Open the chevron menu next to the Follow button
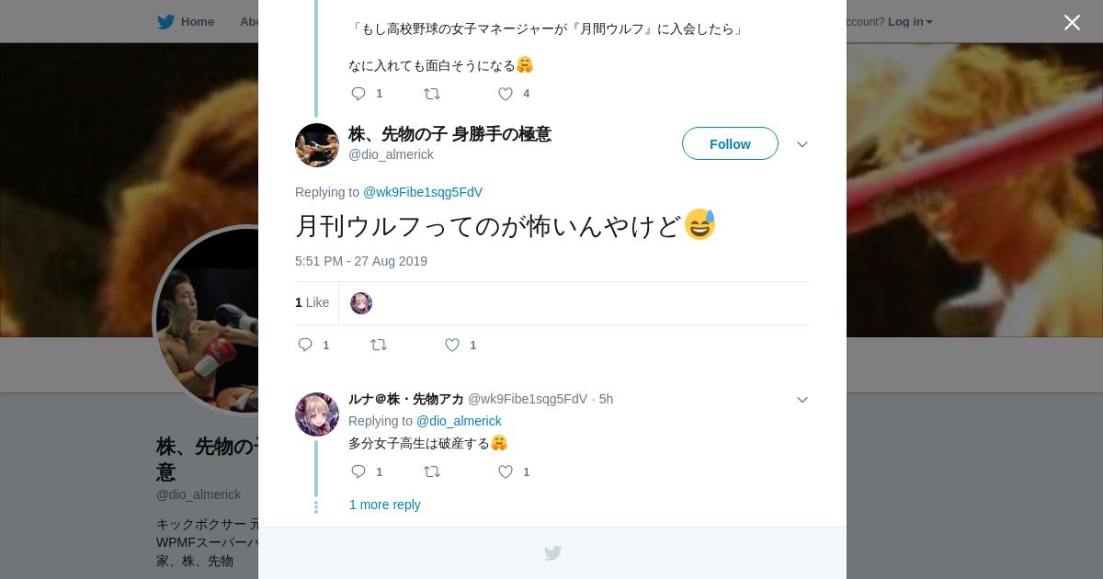1103x579 pixels. pos(802,144)
